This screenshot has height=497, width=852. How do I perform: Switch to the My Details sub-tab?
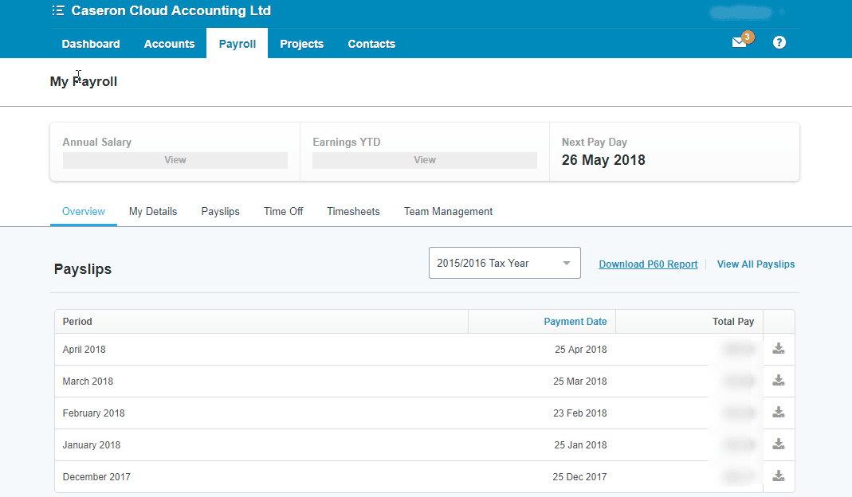click(153, 211)
